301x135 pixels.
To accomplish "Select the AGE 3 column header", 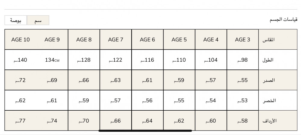I will point(243,39).
